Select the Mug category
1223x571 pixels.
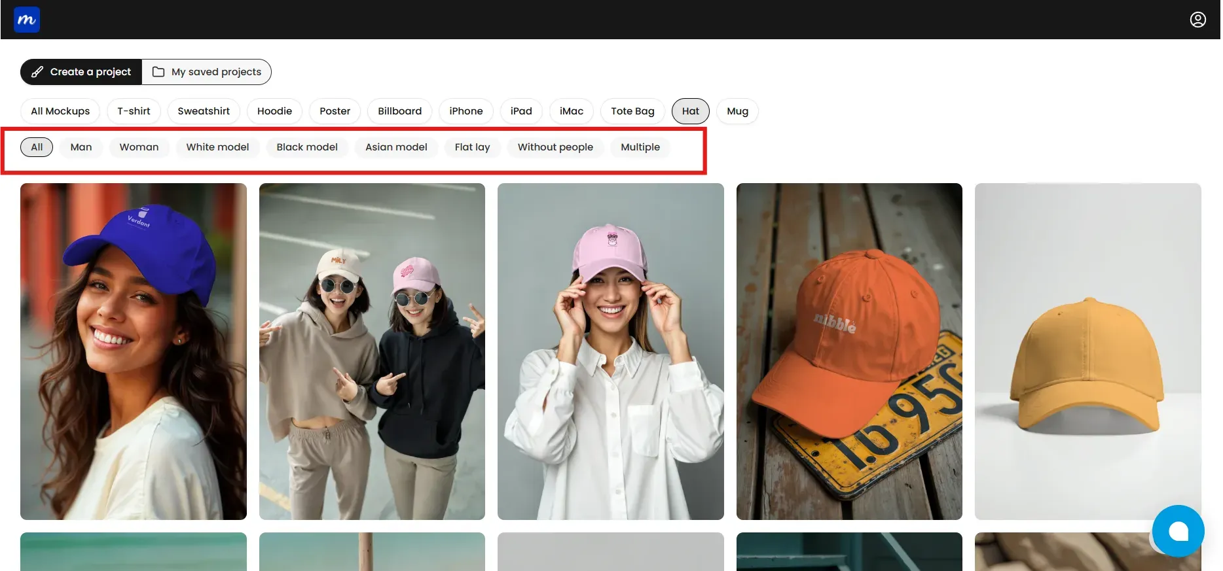pos(737,111)
